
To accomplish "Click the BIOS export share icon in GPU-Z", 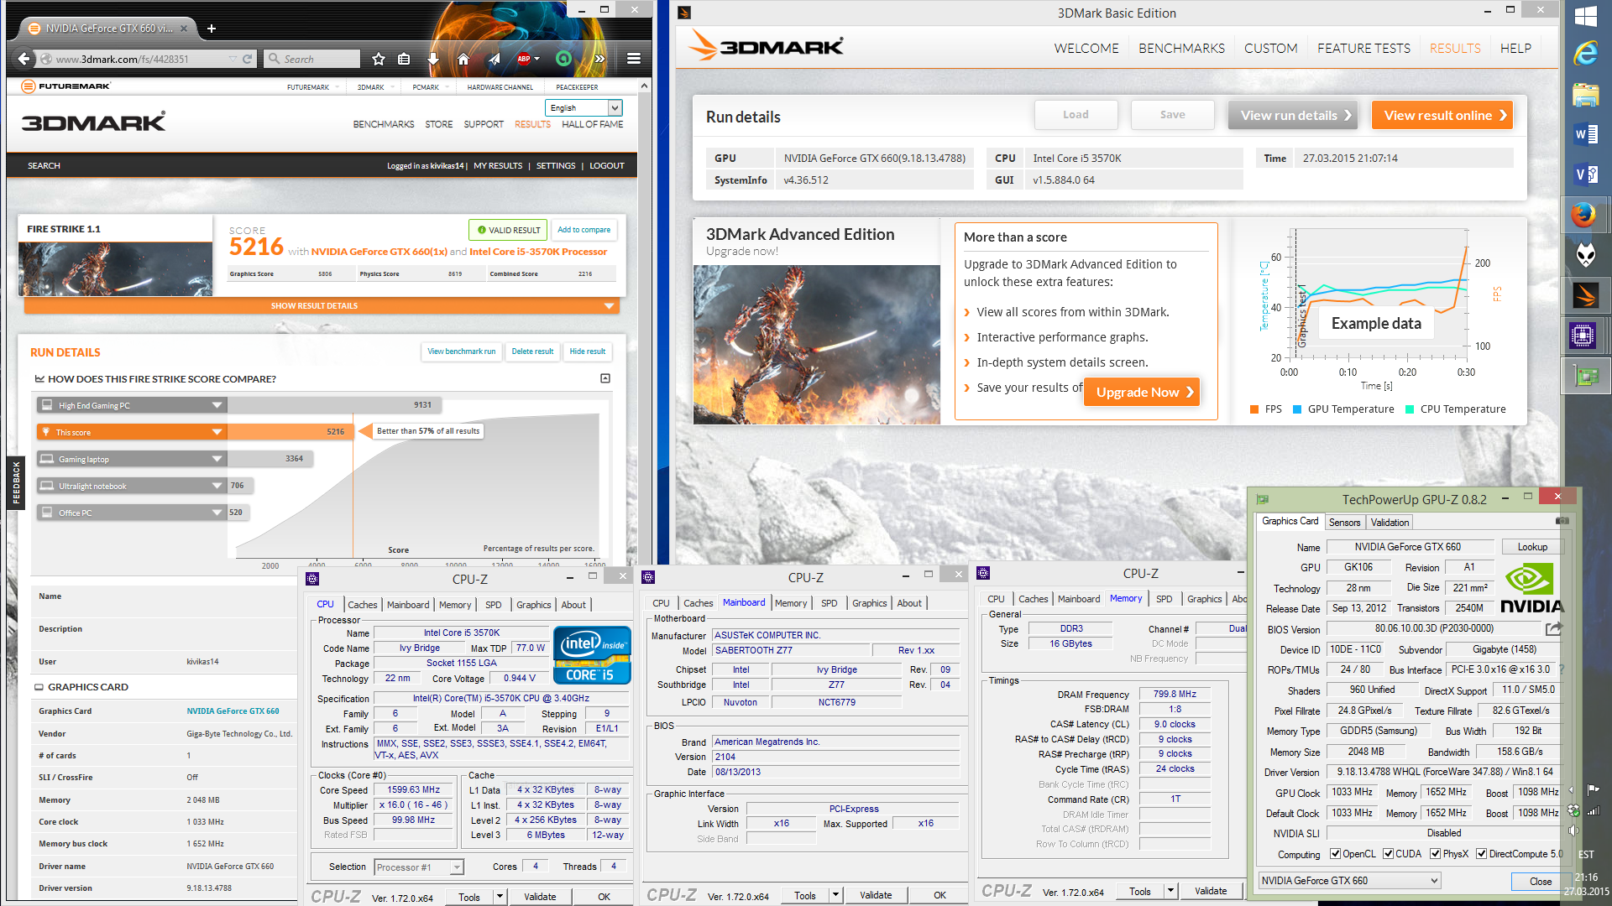I will (1554, 628).
